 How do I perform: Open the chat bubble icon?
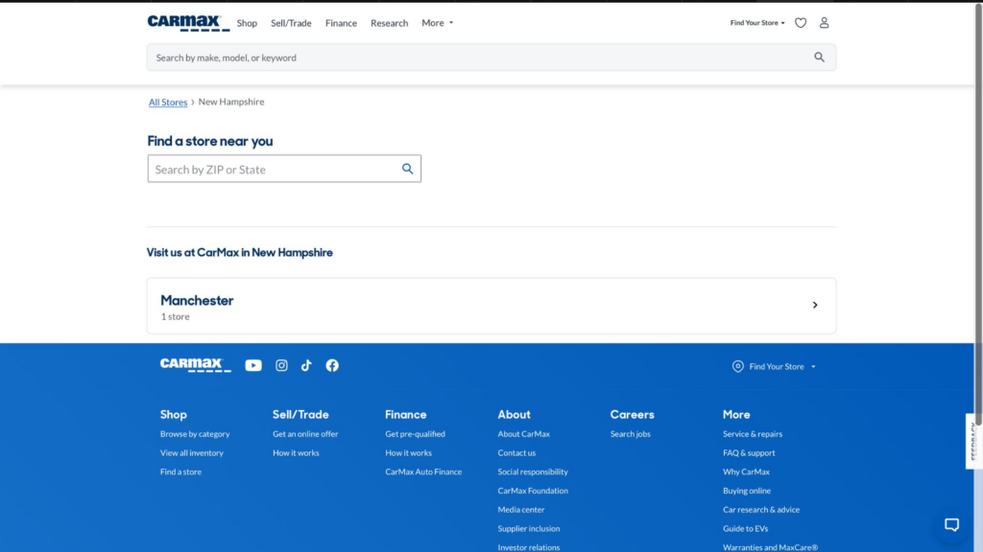pos(951,524)
